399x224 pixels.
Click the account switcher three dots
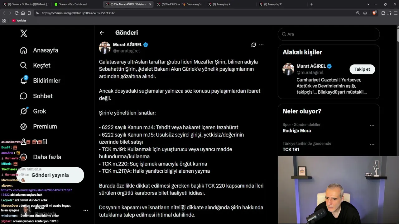click(85, 211)
